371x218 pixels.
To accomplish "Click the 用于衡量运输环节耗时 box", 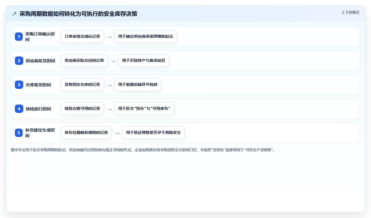I will click(138, 85).
